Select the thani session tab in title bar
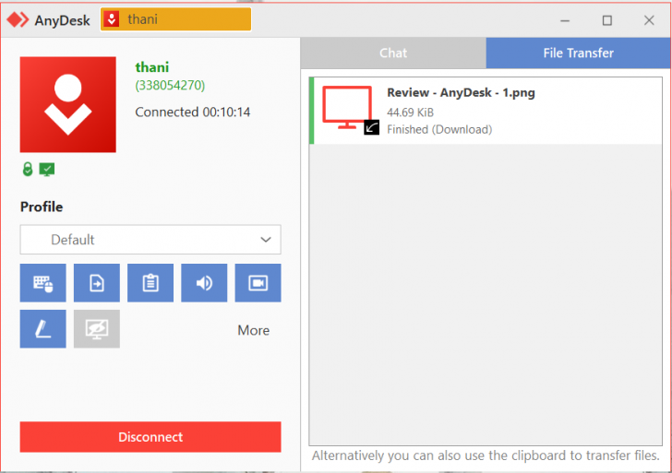 point(175,19)
